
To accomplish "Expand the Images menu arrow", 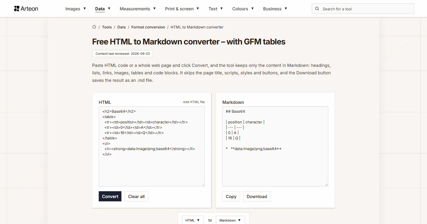I will tap(85, 9).
